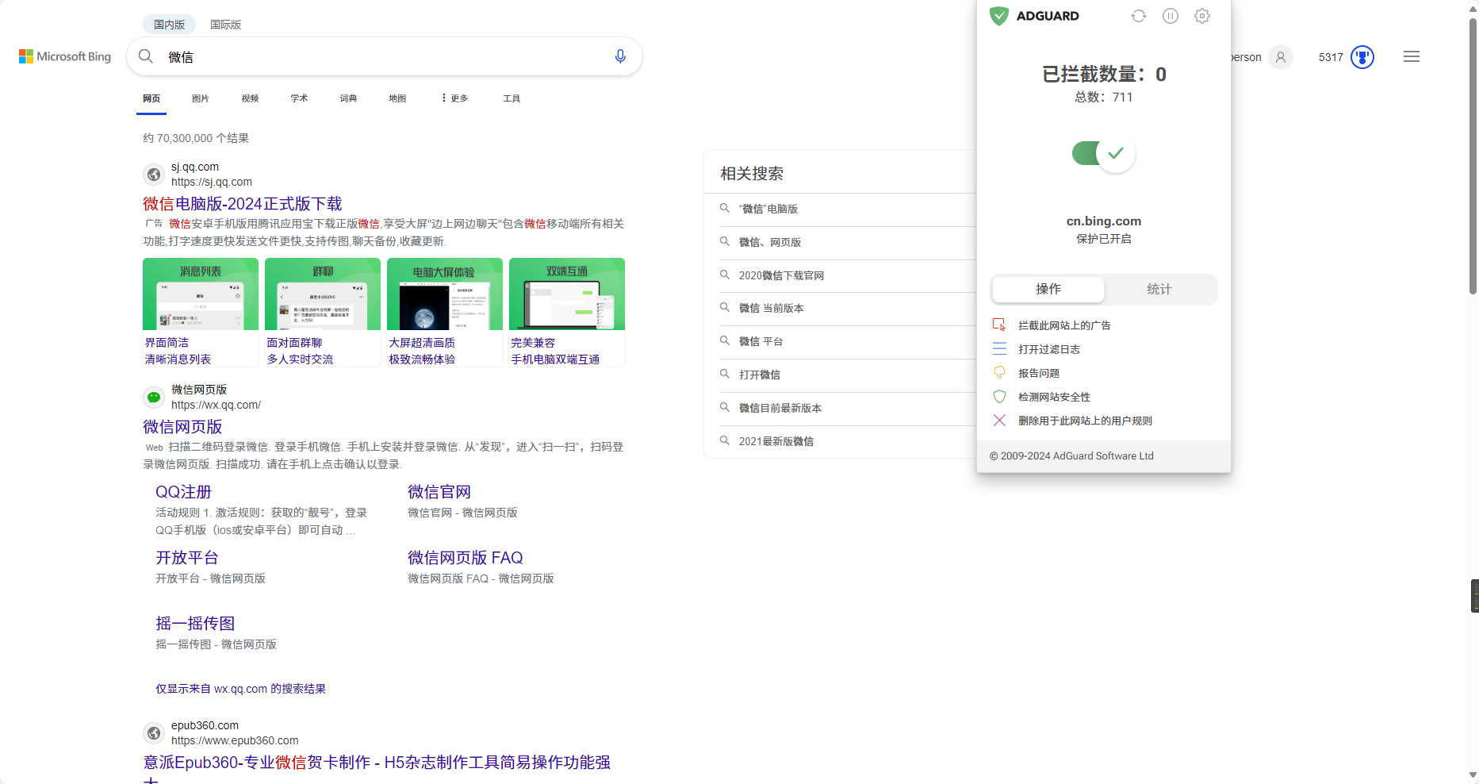This screenshot has height=784, width=1479.
Task: Switch to the 操作 tab in AdGuard
Action: pos(1048,290)
